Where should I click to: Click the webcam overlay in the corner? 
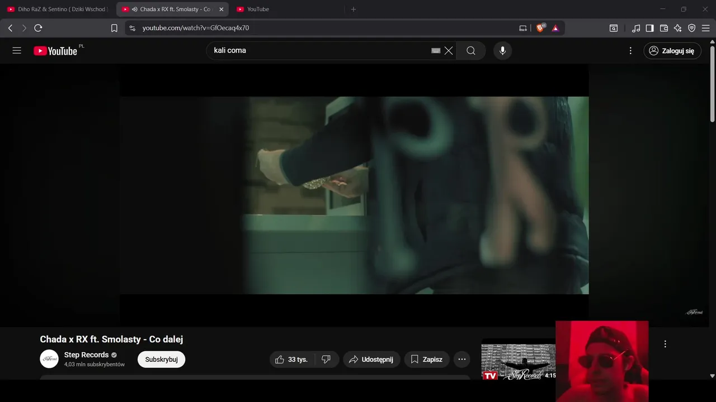point(602,361)
